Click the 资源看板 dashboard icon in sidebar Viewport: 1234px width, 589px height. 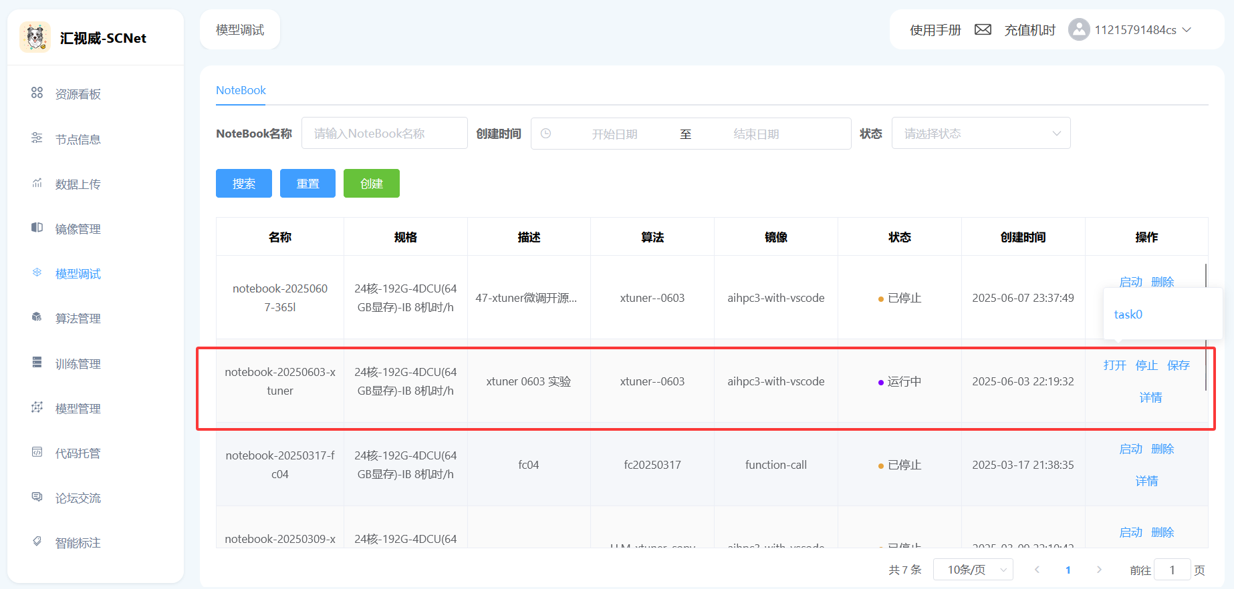(x=37, y=93)
